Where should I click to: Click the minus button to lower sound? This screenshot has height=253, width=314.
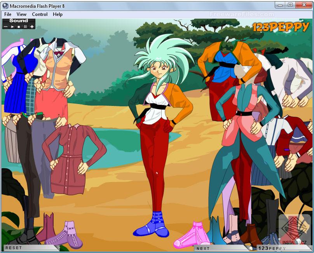click(5, 26)
